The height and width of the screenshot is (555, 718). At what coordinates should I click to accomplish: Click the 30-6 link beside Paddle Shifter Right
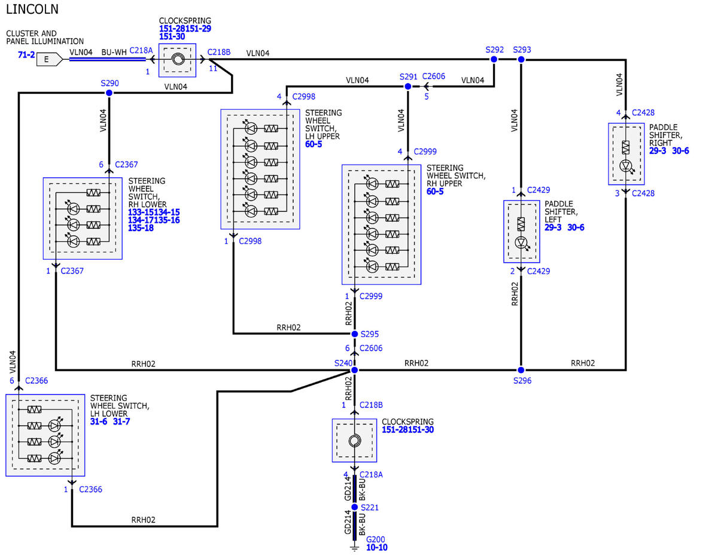coord(680,151)
